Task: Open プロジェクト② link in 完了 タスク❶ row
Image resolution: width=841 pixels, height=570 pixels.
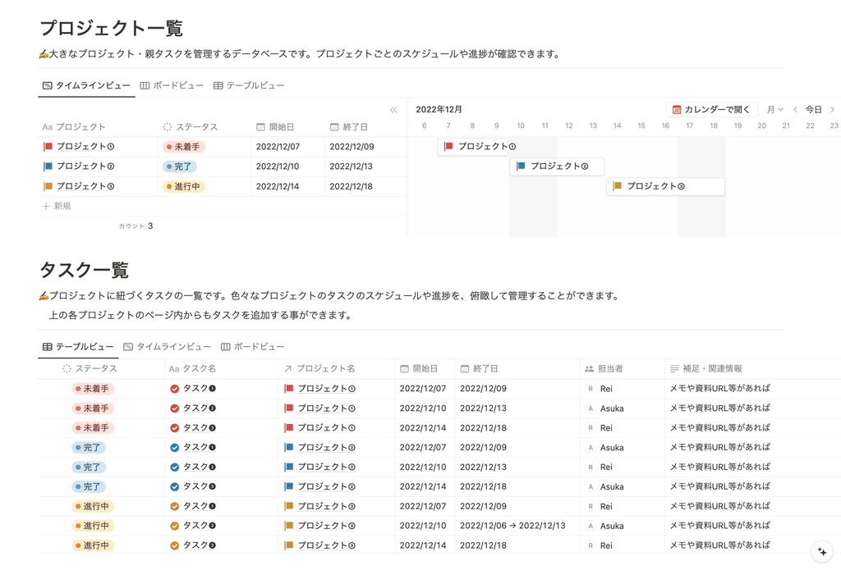Action: click(x=327, y=448)
